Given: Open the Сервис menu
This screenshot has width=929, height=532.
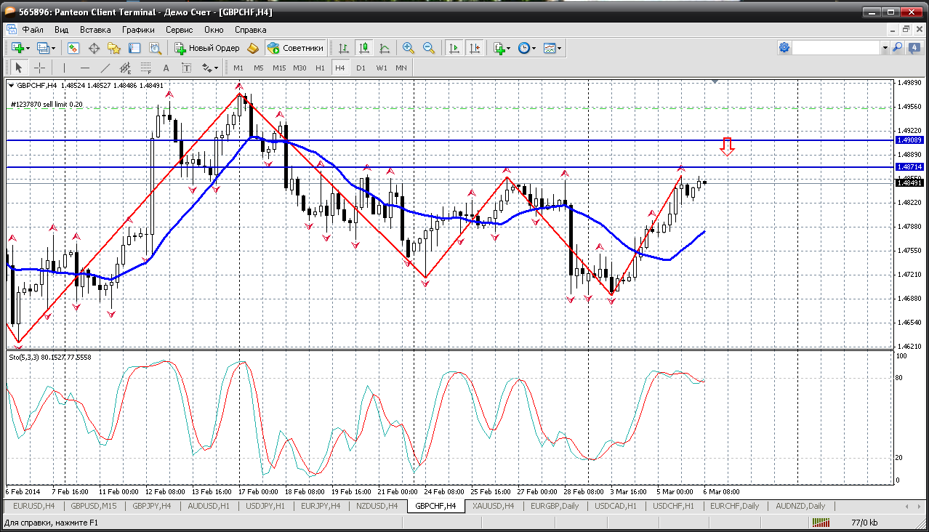Looking at the screenshot, I should (179, 30).
